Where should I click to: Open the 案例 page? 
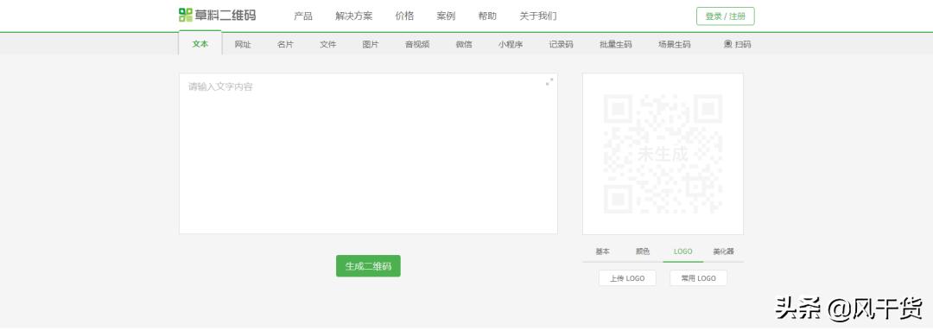pos(446,16)
